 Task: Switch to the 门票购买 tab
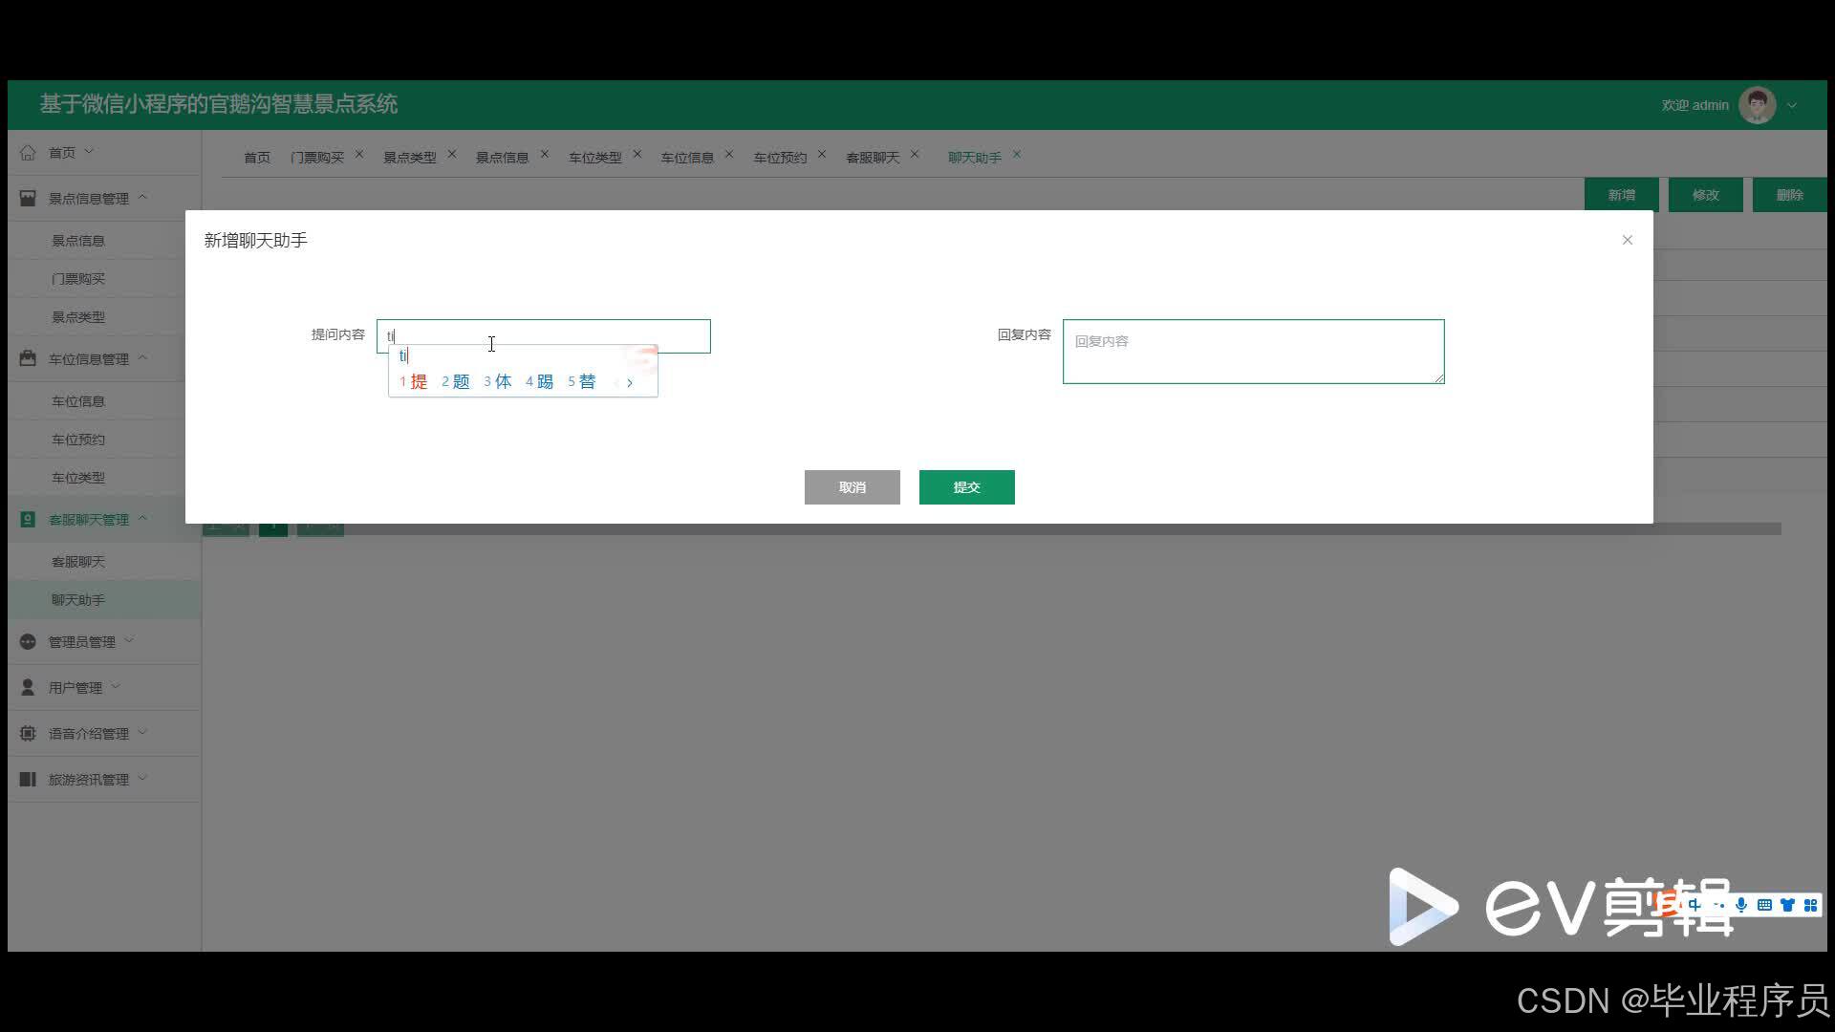click(x=317, y=158)
